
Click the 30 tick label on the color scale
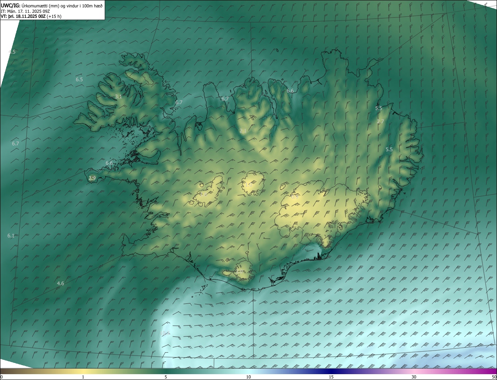click(x=414, y=377)
